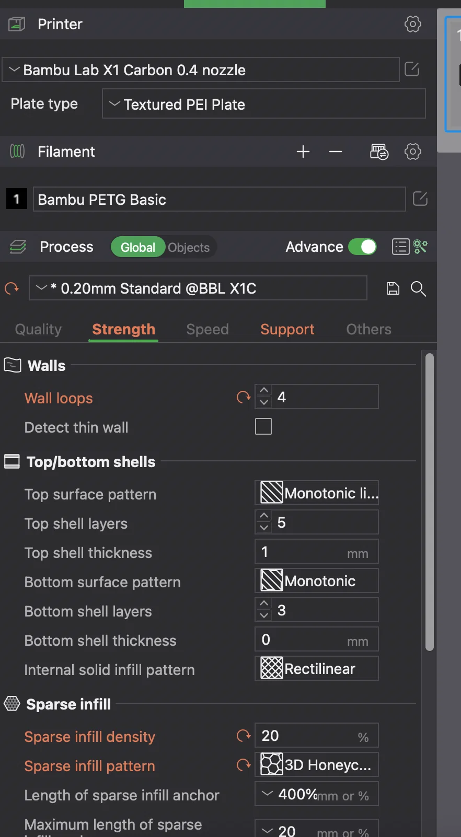Click edit icon beside Bambu PETG Basic
This screenshot has width=461, height=837.
(x=420, y=199)
